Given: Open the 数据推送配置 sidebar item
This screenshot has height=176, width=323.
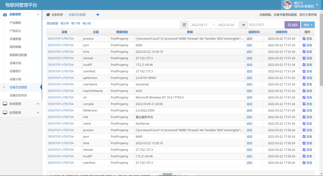Looking at the screenshot, I should tap(18, 55).
